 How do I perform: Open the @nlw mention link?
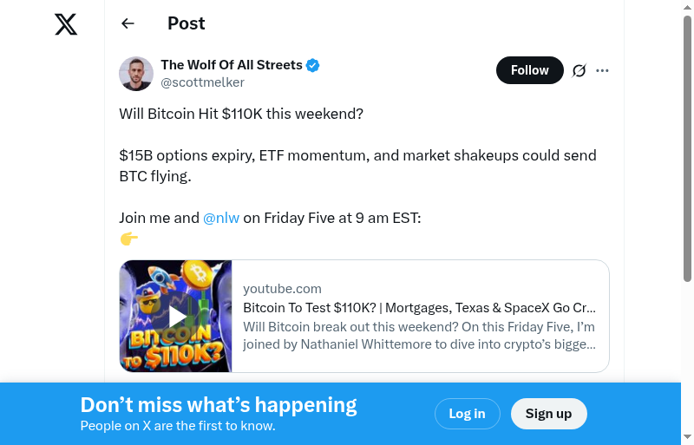pyautogui.click(x=221, y=218)
